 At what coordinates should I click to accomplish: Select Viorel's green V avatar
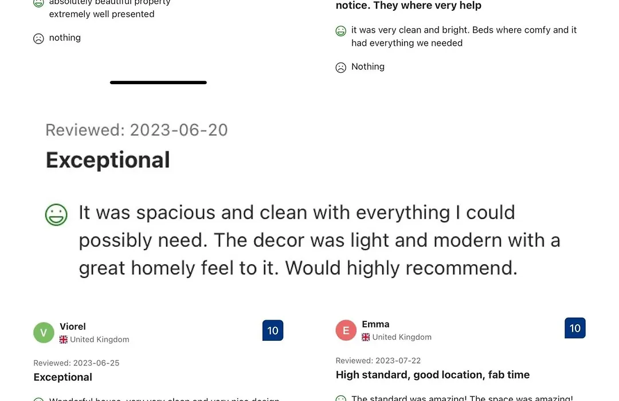point(44,332)
